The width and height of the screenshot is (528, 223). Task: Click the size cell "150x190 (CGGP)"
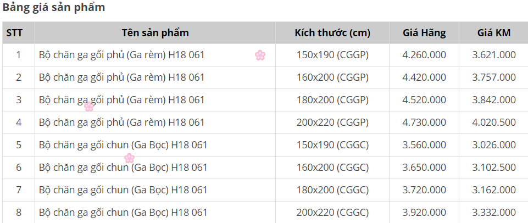332,55
